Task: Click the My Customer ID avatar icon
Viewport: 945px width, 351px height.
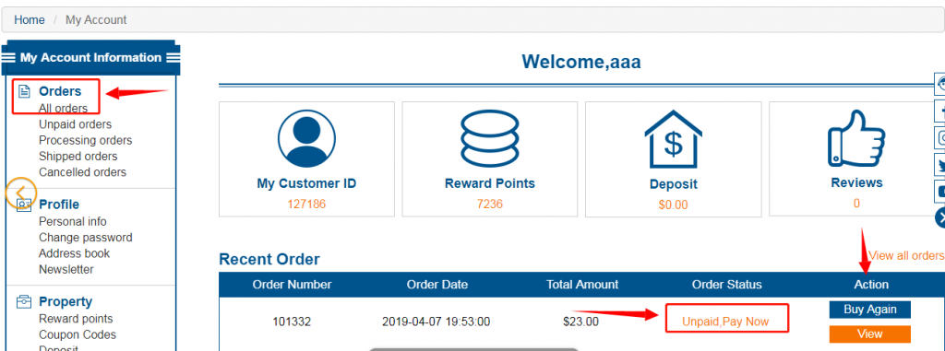Action: pyautogui.click(x=306, y=138)
